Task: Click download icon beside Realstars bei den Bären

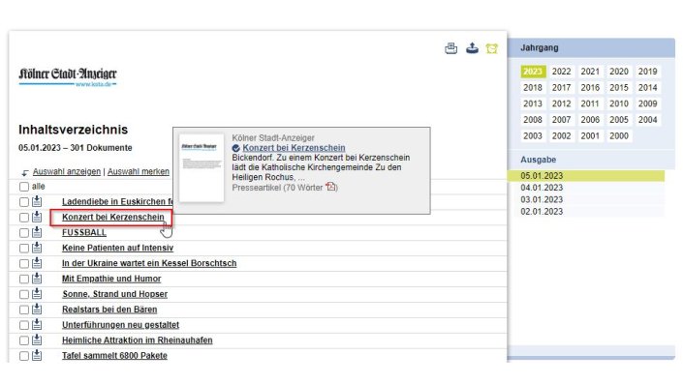Action: click(37, 309)
